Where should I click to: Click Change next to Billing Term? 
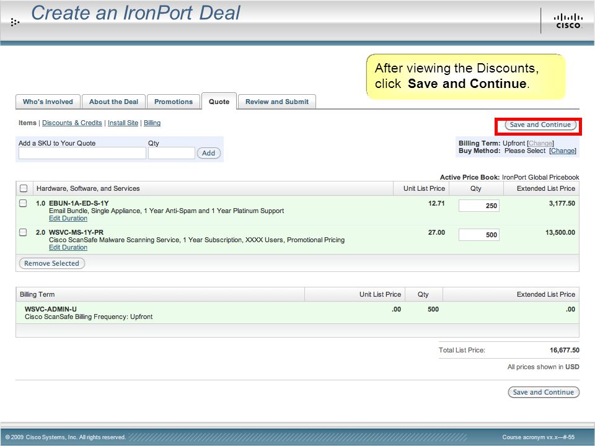[x=540, y=143]
